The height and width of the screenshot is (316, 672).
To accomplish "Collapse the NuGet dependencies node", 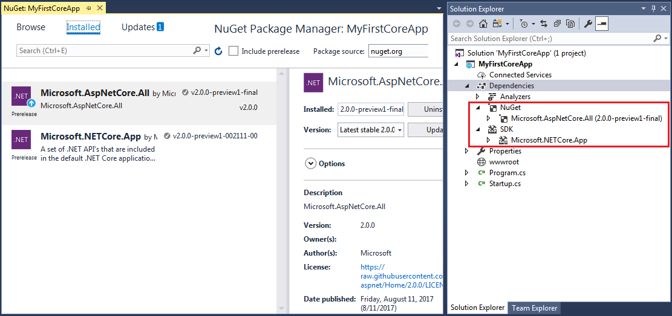I will tap(478, 108).
